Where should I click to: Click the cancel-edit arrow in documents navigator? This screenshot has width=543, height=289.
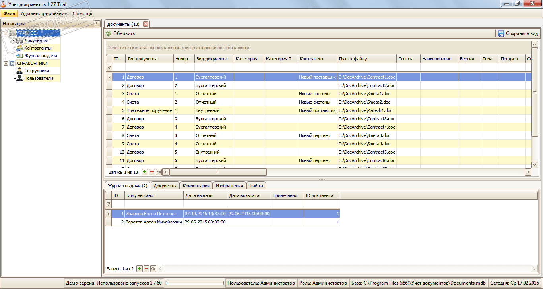159,172
